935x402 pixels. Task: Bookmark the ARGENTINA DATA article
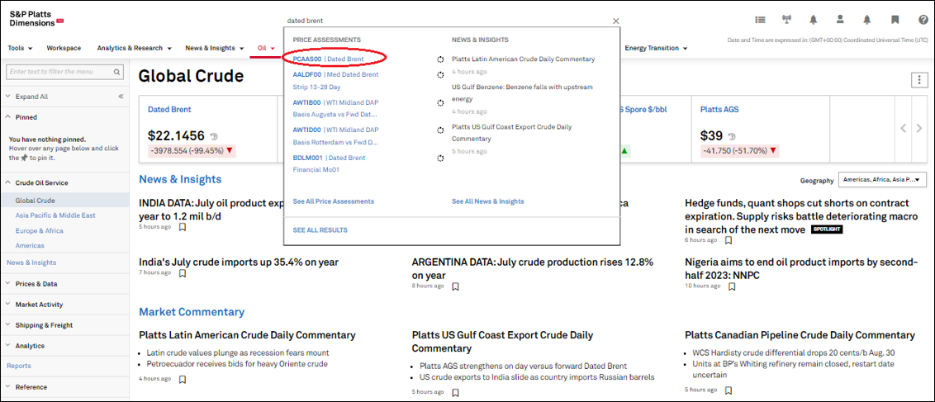coord(456,286)
